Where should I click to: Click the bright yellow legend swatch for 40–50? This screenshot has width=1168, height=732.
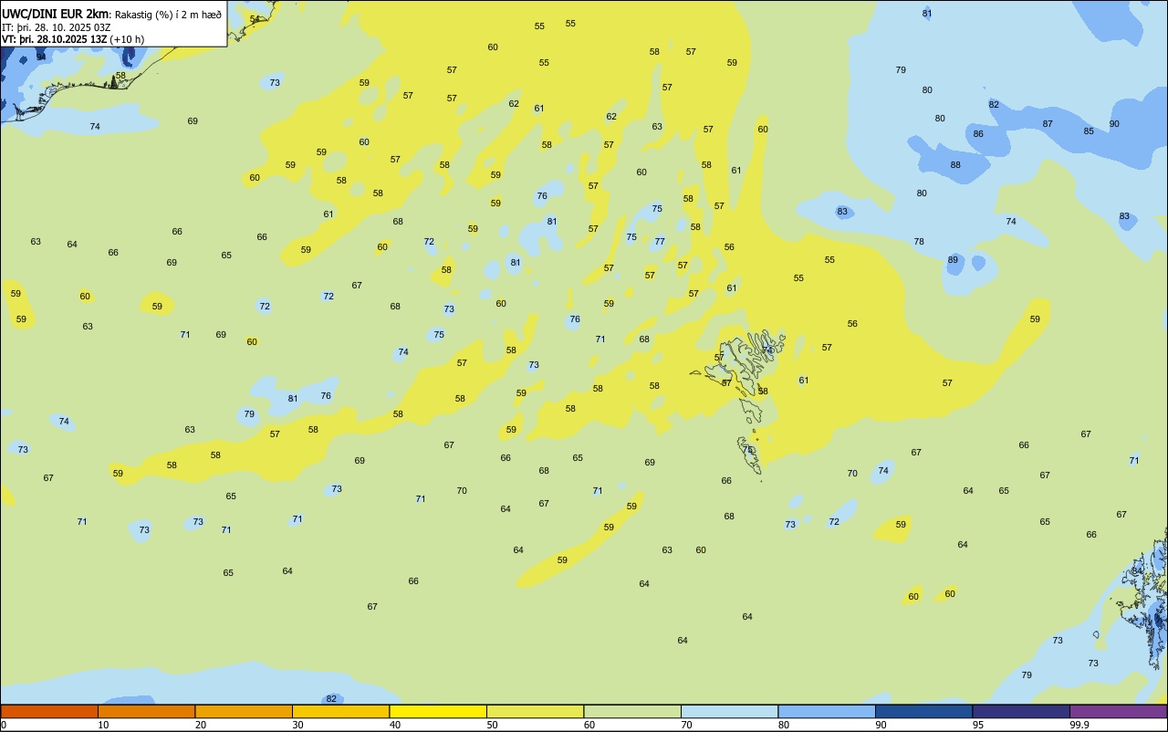pos(438,711)
